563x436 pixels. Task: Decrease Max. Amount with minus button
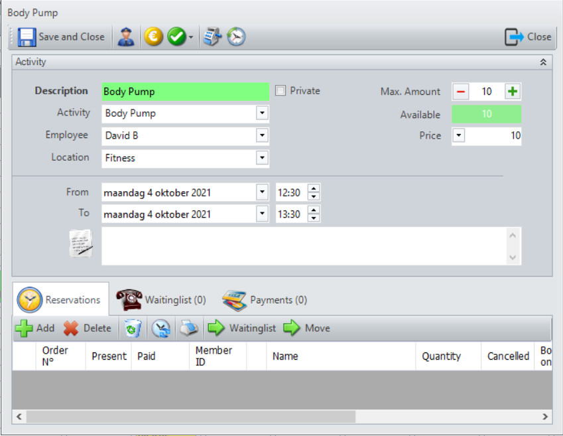coord(460,92)
